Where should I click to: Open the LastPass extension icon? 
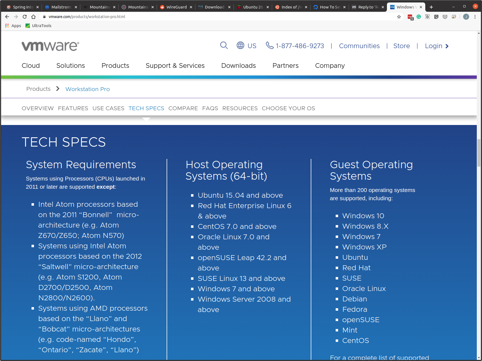pyautogui.click(x=410, y=17)
